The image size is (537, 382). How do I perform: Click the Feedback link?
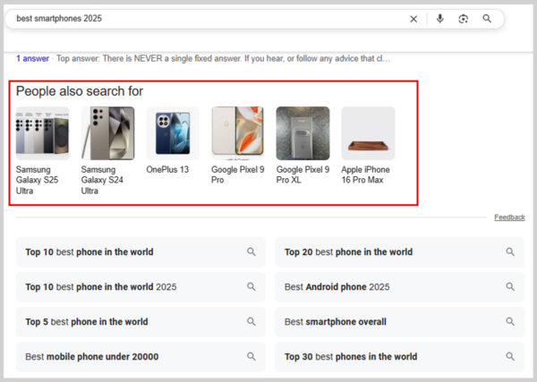tap(509, 217)
